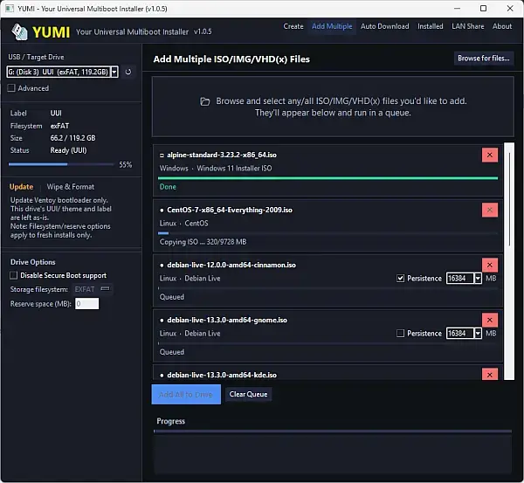Enable the Advanced checkbox
The image size is (524, 483).
click(x=11, y=88)
